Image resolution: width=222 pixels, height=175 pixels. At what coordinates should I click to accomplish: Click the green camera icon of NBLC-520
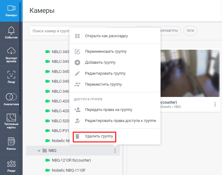coord(48,121)
